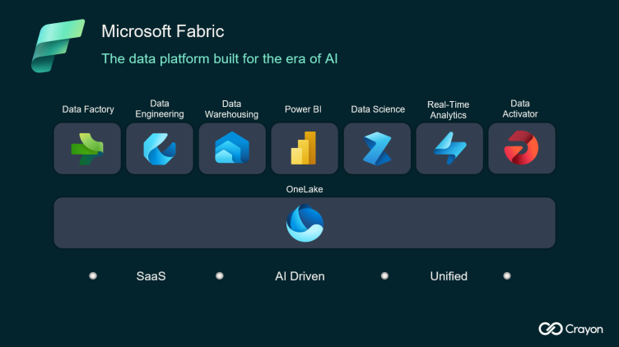
Task: Click the Data Warehousing house icon
Action: (232, 149)
